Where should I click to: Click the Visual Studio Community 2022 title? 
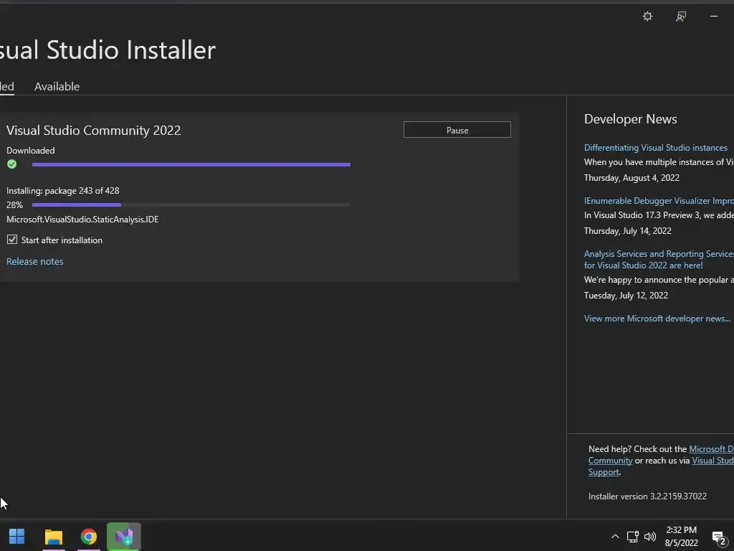94,131
